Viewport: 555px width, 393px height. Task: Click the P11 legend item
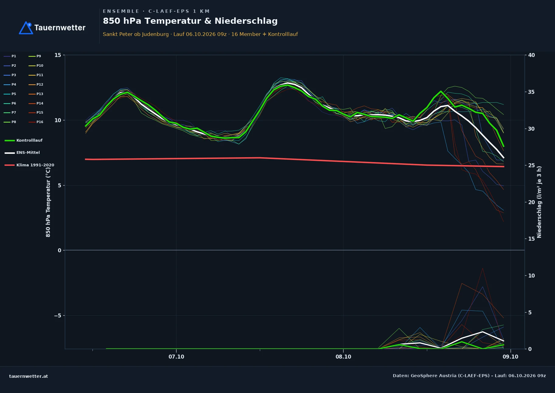pos(36,75)
